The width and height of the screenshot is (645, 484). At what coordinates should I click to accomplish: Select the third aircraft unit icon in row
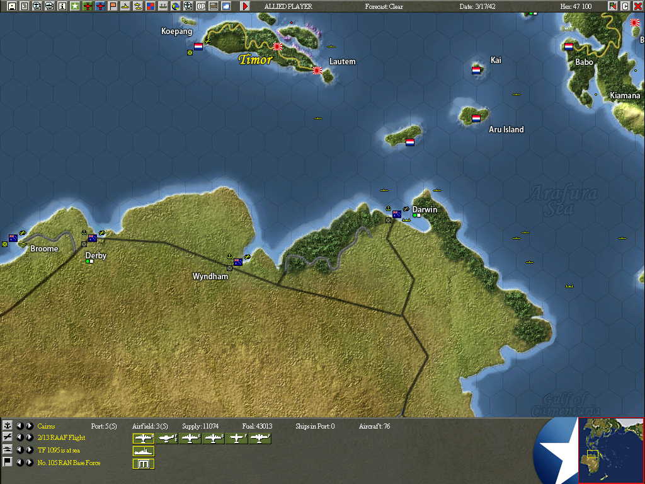[190, 439]
